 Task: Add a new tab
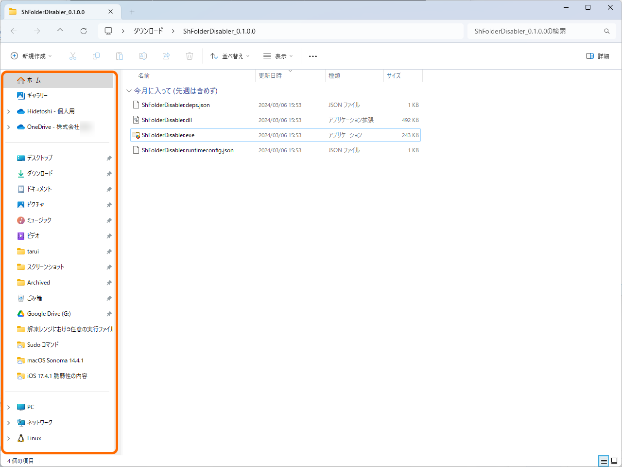(x=132, y=12)
